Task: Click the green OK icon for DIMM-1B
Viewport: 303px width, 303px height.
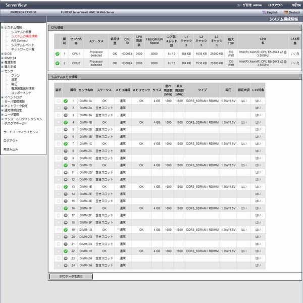Action: click(66, 122)
